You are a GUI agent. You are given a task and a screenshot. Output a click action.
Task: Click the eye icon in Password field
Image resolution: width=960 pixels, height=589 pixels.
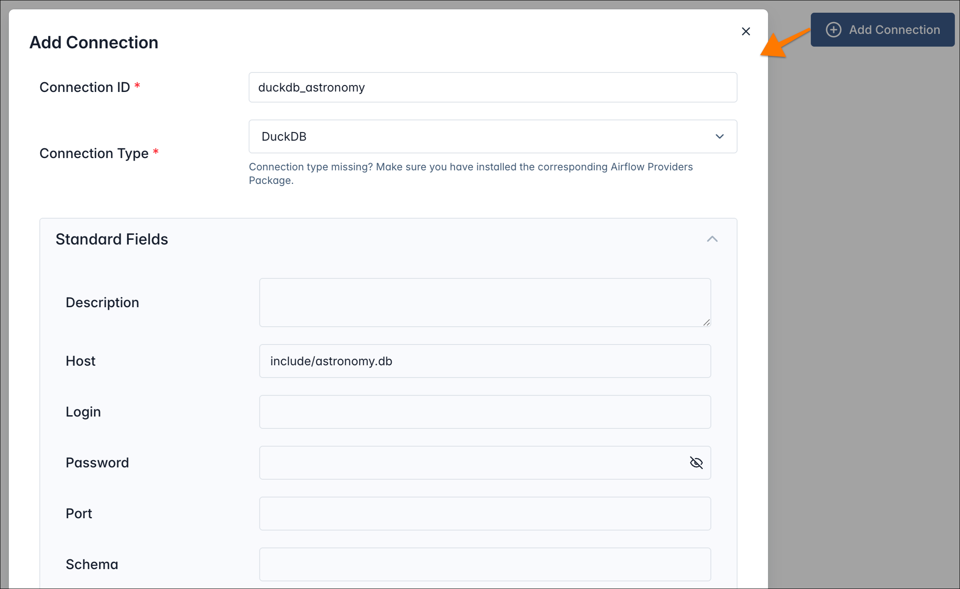697,463
